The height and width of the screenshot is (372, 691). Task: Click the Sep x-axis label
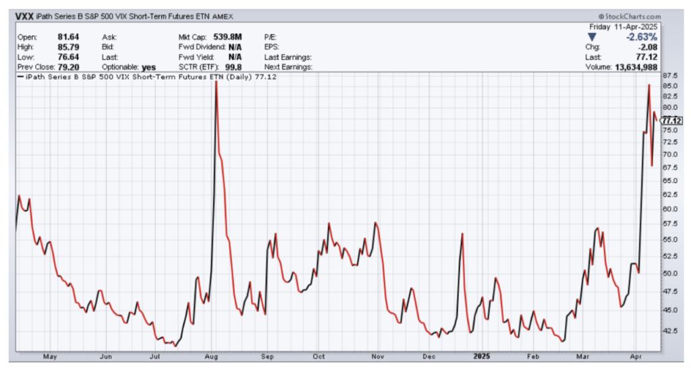point(267,356)
